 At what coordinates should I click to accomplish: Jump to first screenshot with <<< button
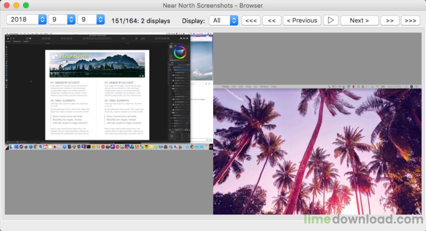pyautogui.click(x=251, y=20)
